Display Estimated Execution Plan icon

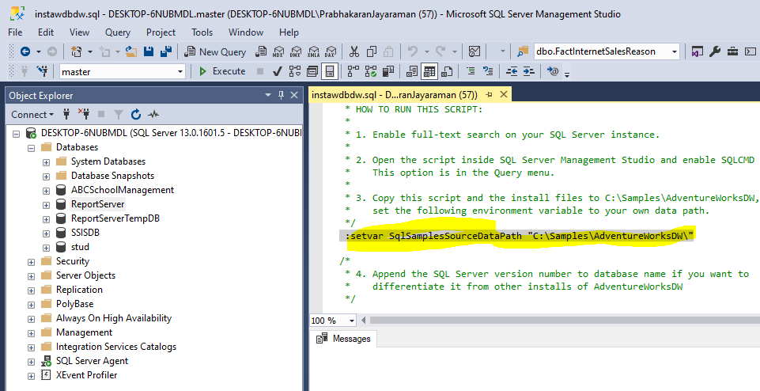click(x=295, y=72)
